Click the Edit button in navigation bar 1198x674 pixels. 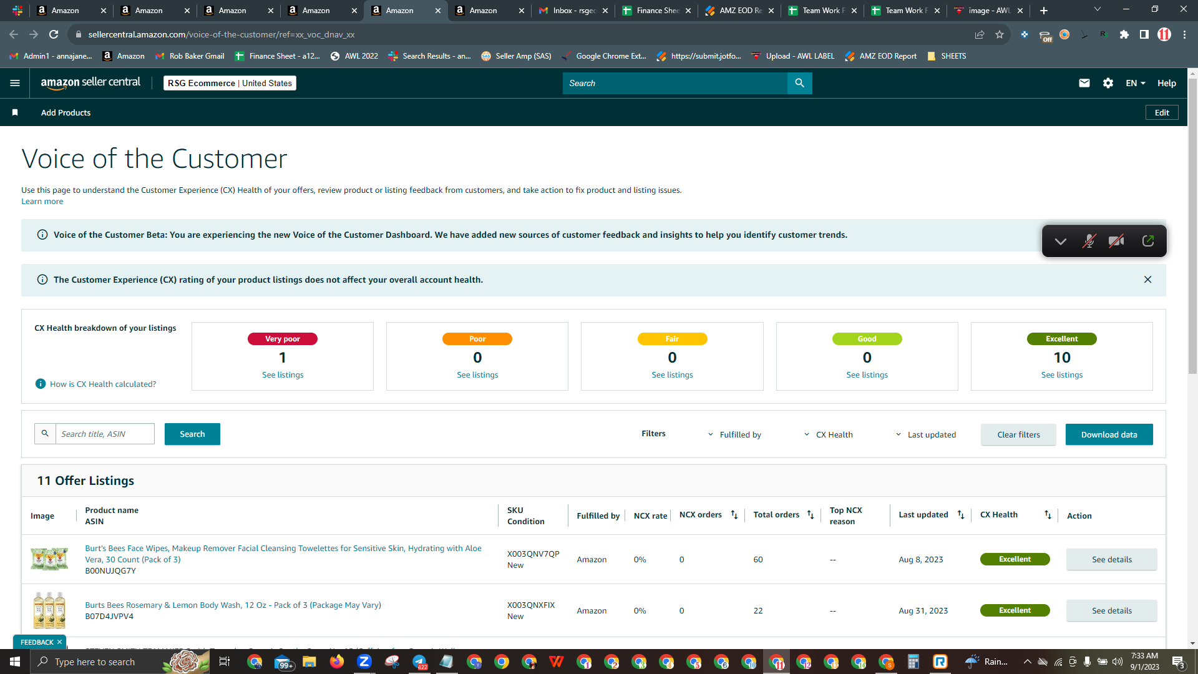coord(1162,112)
